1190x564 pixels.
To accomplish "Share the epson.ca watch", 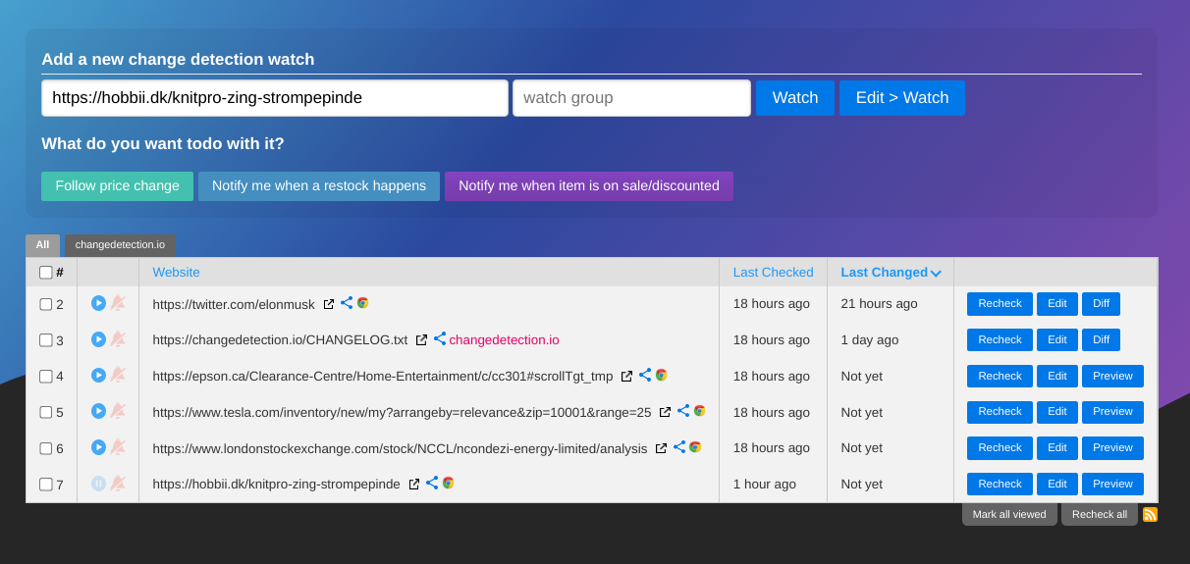I will (x=645, y=375).
